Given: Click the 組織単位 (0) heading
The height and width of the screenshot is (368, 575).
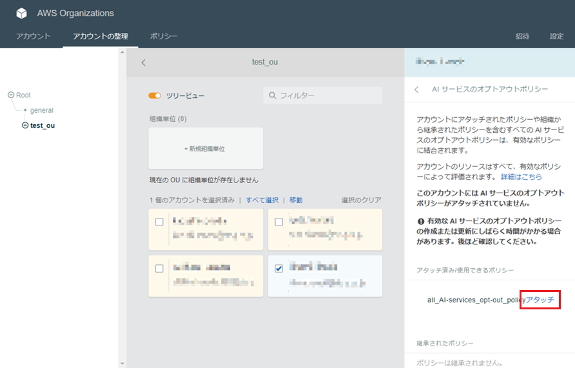Looking at the screenshot, I should pos(168,119).
